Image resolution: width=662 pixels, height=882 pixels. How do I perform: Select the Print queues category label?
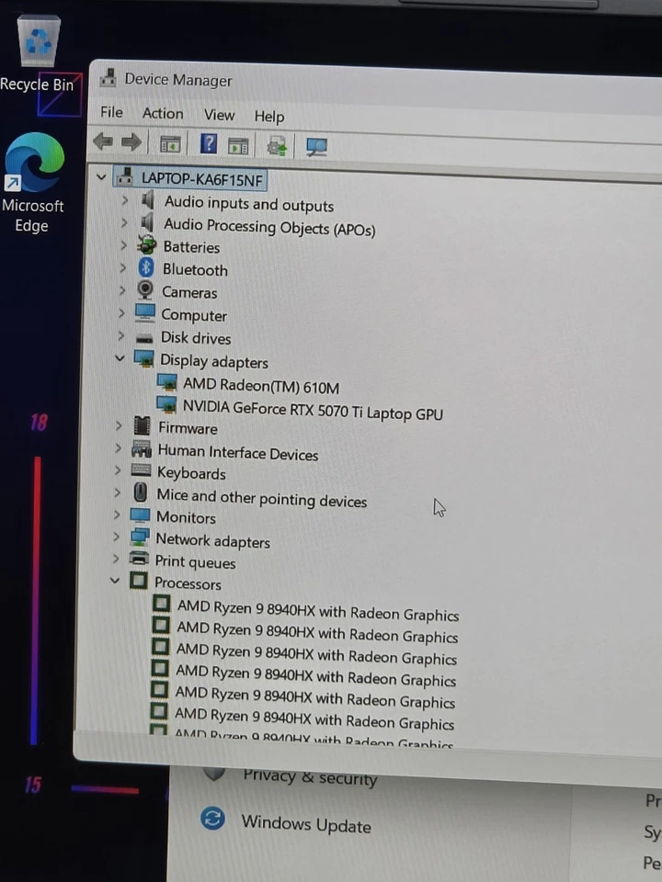coord(195,562)
